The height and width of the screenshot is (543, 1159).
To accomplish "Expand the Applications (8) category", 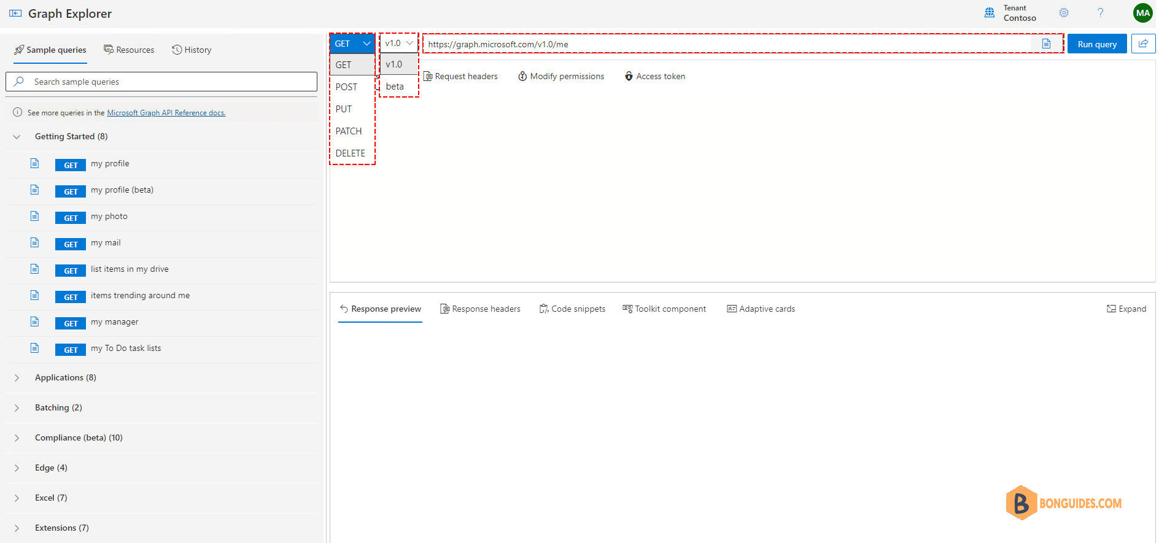I will click(17, 378).
